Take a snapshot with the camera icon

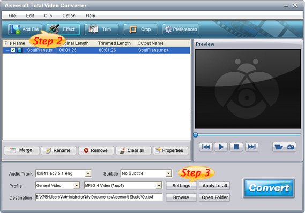291,147
